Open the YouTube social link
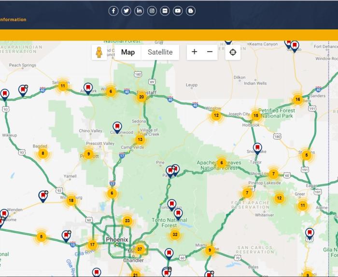The image size is (338, 277). (178, 11)
